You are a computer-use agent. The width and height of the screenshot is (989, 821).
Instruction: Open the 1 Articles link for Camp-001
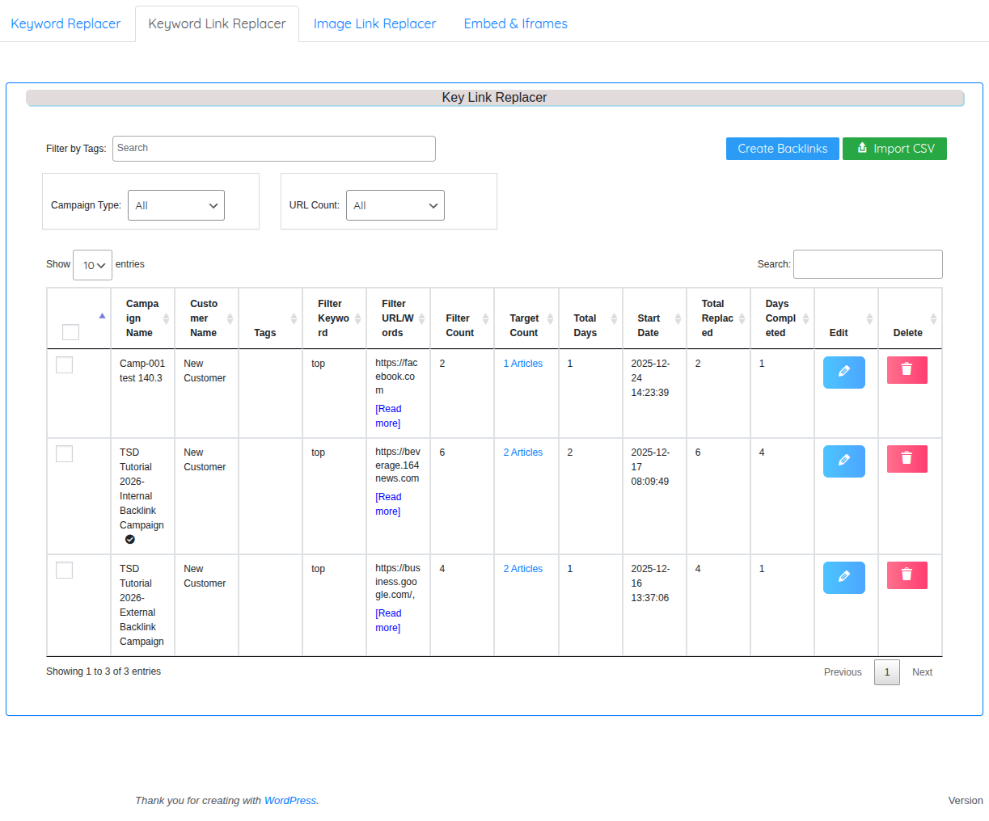point(522,364)
